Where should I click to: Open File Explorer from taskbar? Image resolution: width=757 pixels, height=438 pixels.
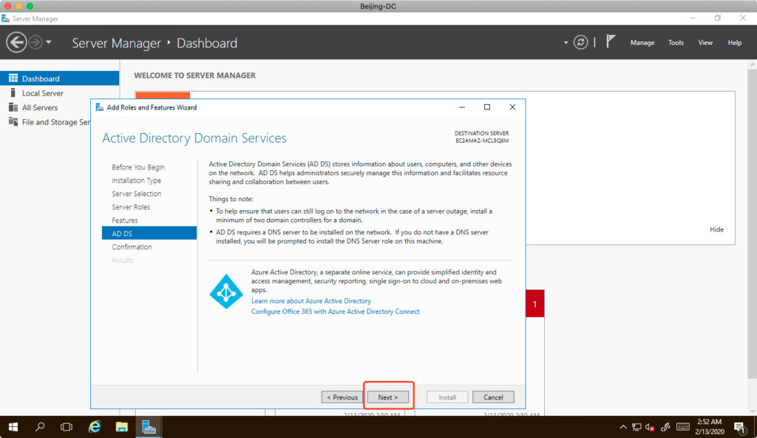(122, 427)
